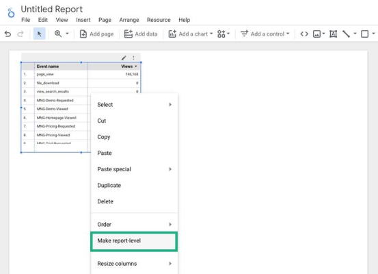The image size is (378, 274).
Task: Select the MNG-Pricing-Viewed row
Action: click(x=56, y=135)
